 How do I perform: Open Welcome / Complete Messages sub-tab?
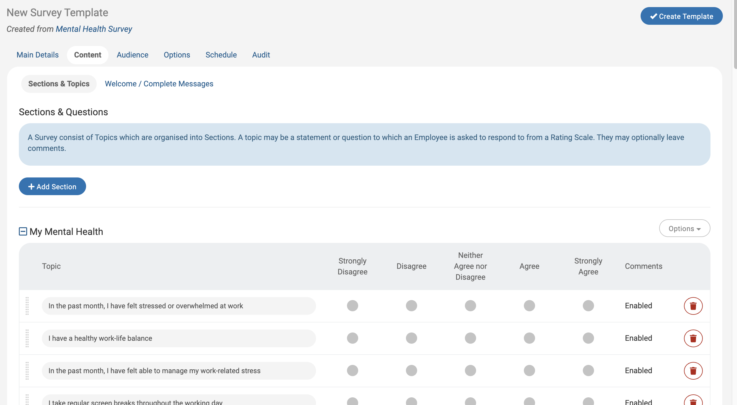click(x=159, y=84)
